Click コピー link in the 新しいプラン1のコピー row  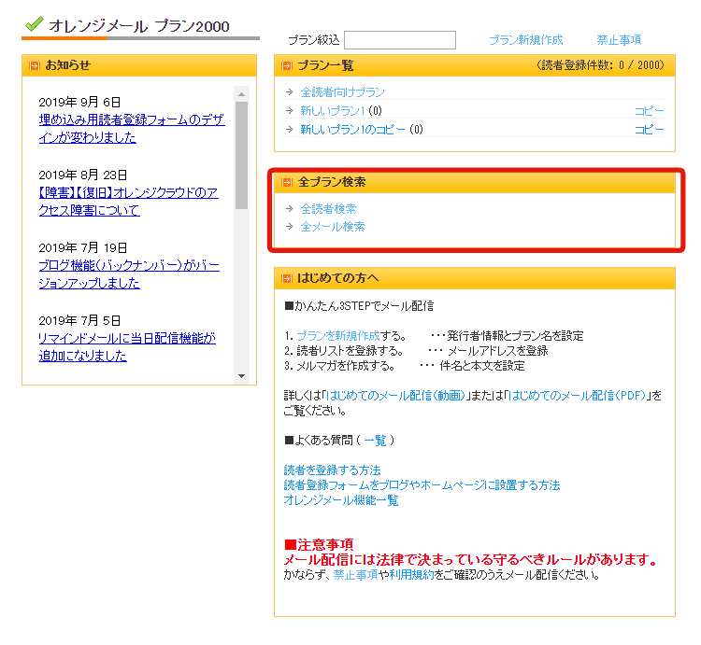pos(650,130)
